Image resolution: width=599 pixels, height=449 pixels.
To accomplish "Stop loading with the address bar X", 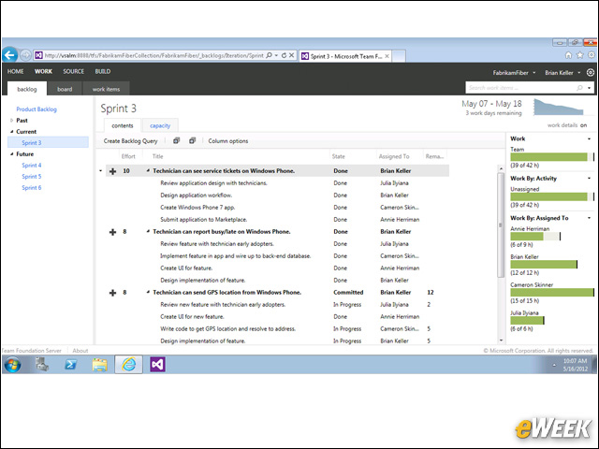I will tap(291, 55).
